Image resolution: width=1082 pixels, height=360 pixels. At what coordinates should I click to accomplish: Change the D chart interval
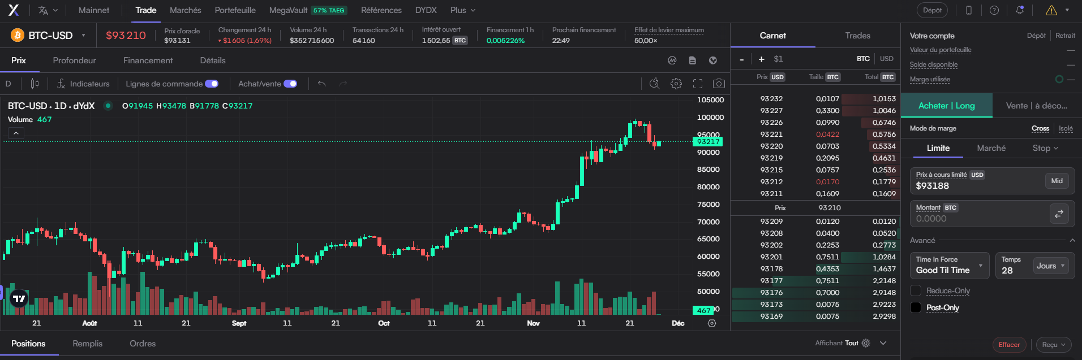coord(8,84)
